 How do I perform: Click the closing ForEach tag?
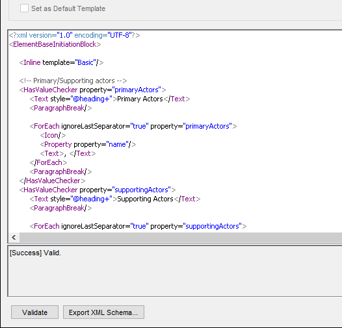[48, 162]
